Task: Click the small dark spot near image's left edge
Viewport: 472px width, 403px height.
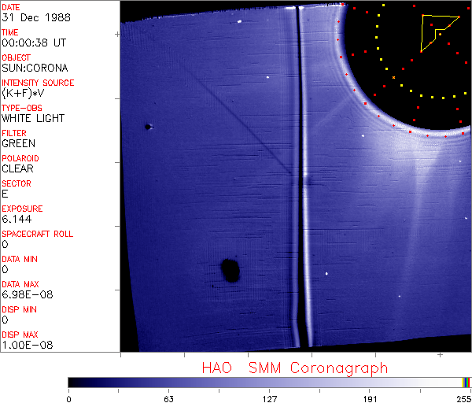Action: [148, 127]
